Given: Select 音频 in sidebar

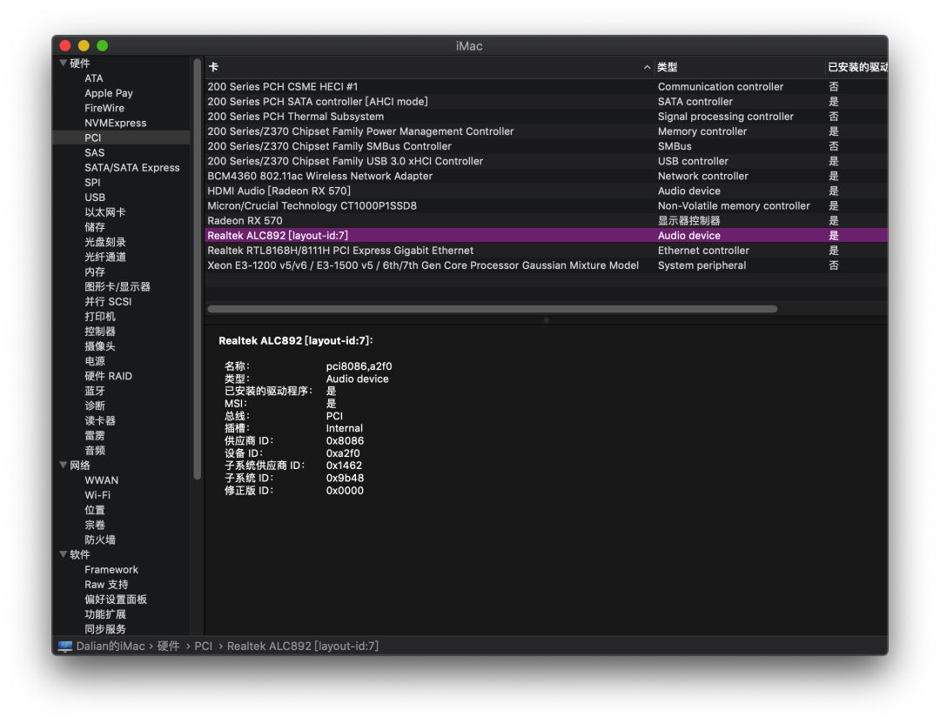Looking at the screenshot, I should 95,451.
